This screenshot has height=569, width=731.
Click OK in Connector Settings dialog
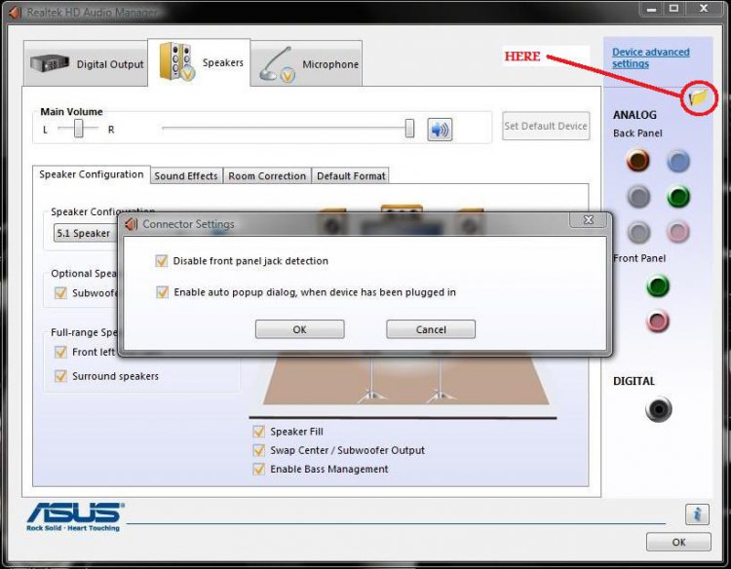(x=300, y=329)
